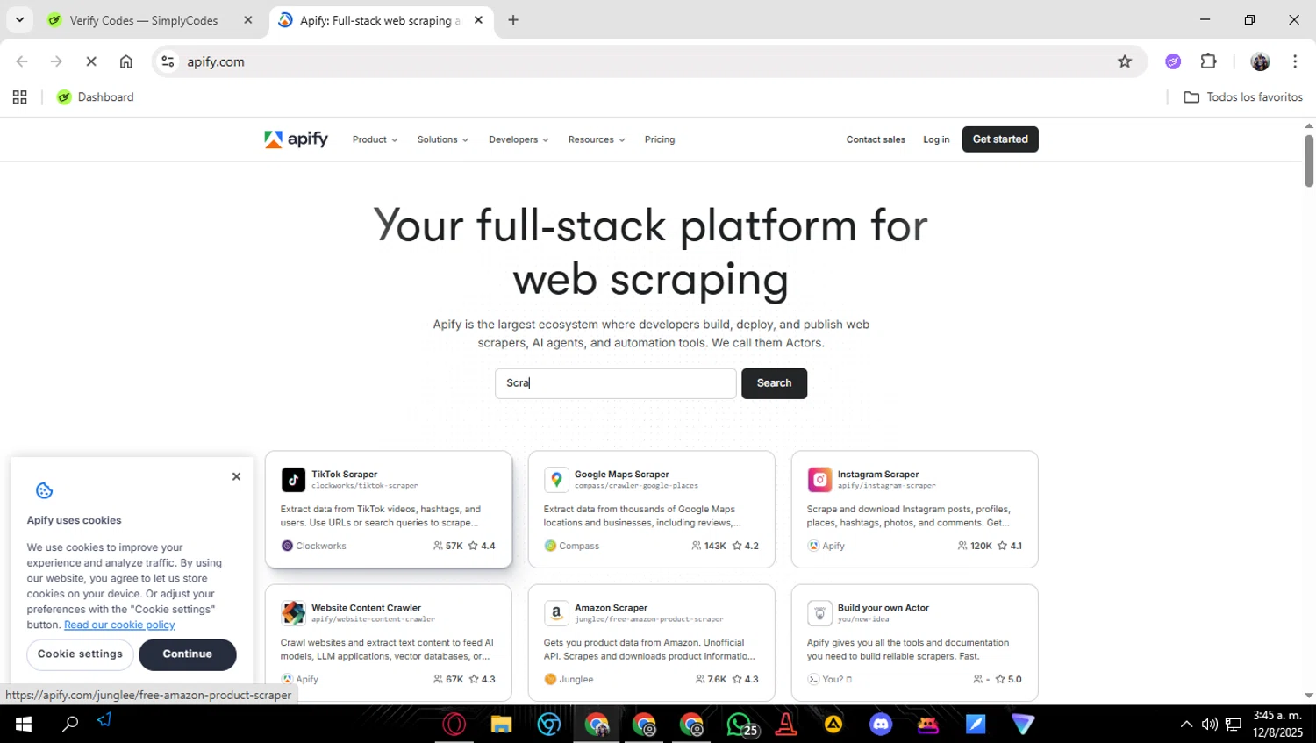Bookmark this page with the star icon
This screenshot has width=1316, height=743.
click(x=1125, y=61)
